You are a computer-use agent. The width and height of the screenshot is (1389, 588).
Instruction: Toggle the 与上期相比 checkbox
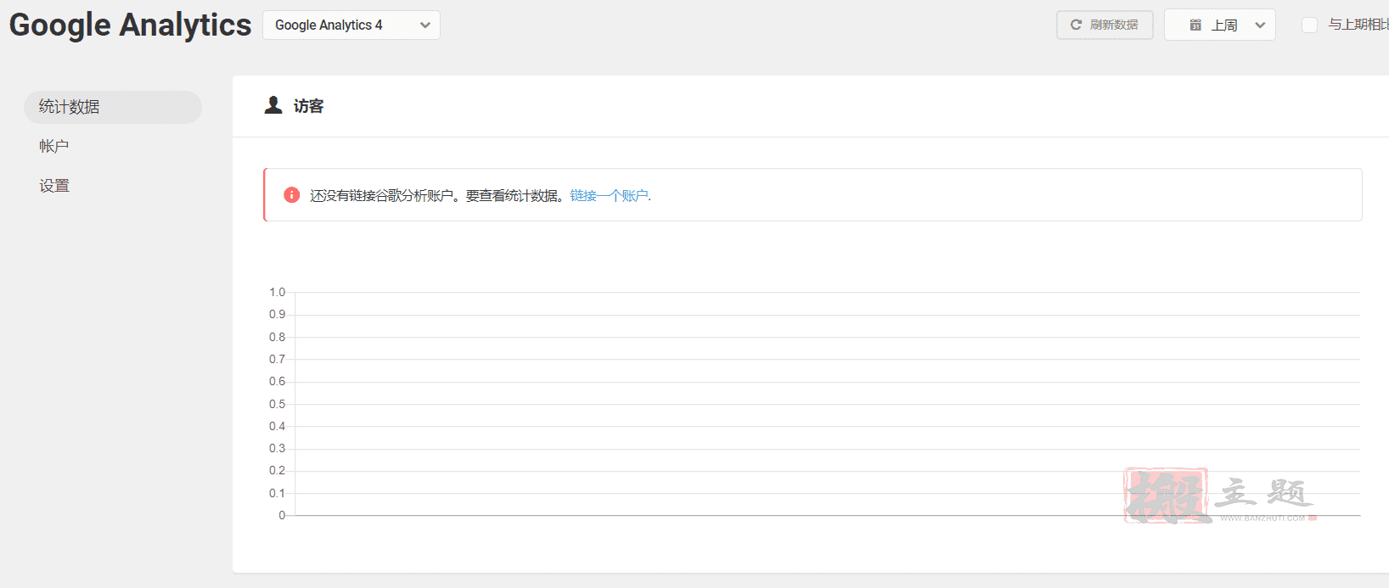coord(1309,25)
